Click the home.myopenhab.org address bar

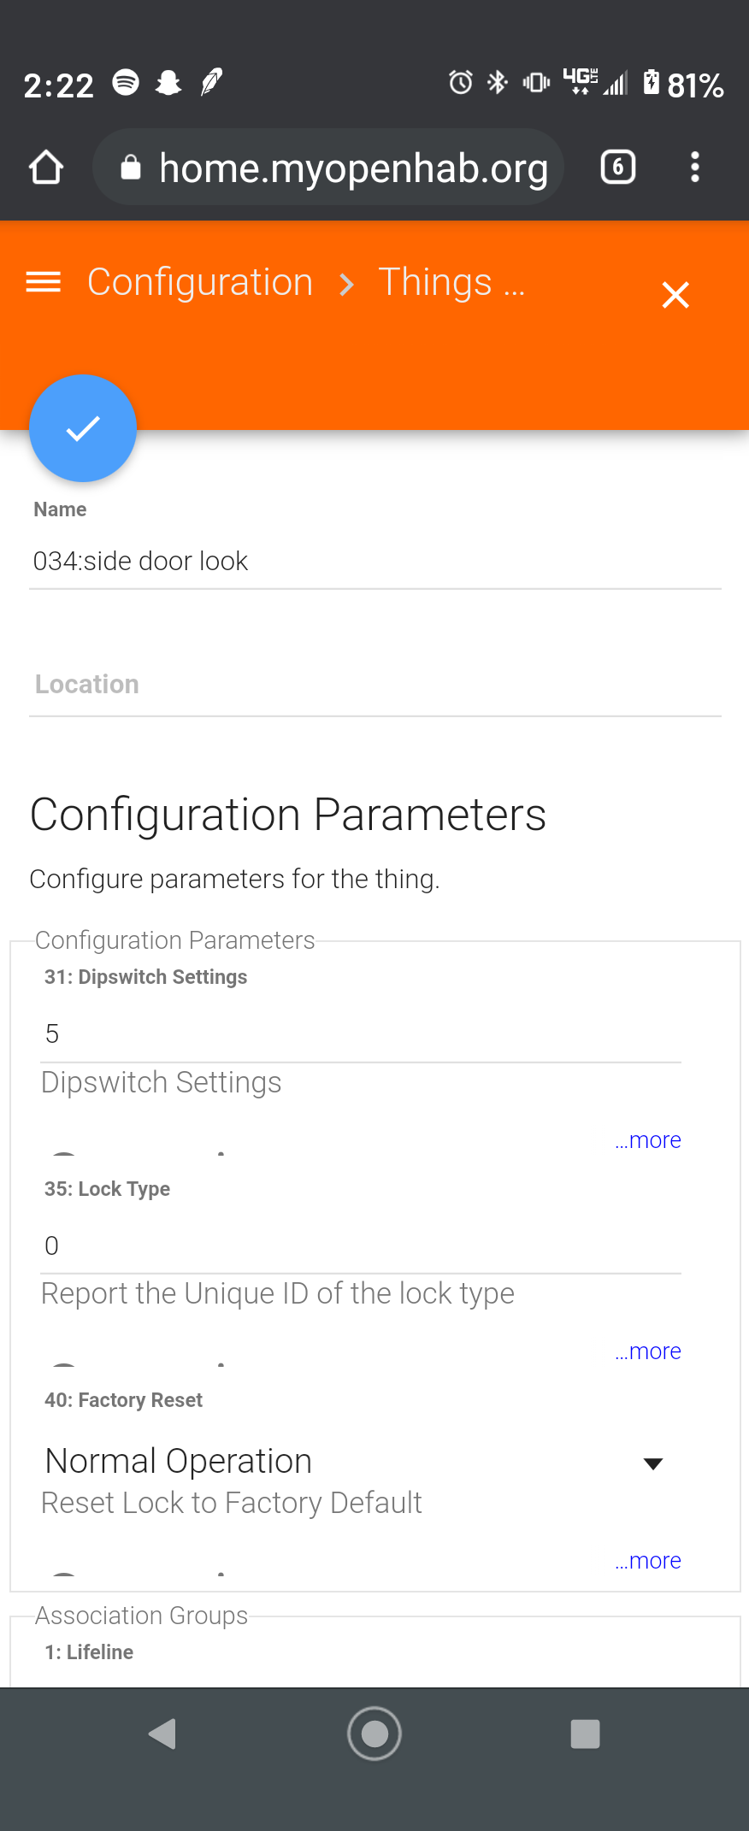point(352,168)
